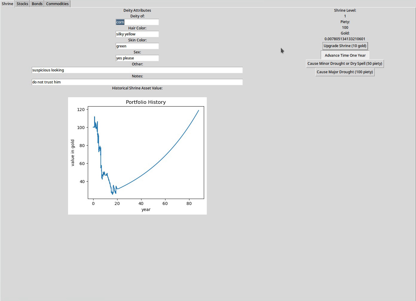Screen dimensions: 416x301
Task: Click the Notes field showing do not trust him
Action: pyautogui.click(x=137, y=82)
